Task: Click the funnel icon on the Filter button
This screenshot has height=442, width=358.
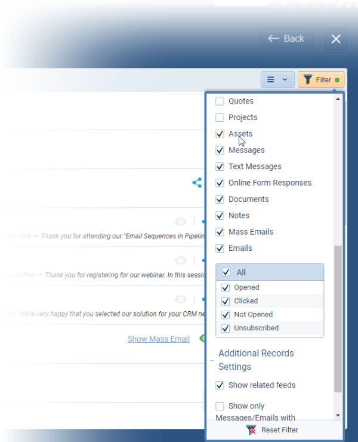Action: 307,80
